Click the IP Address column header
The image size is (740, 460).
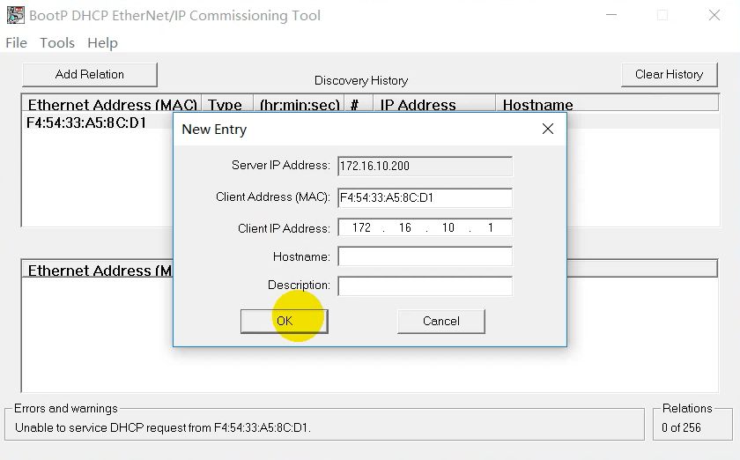point(434,104)
